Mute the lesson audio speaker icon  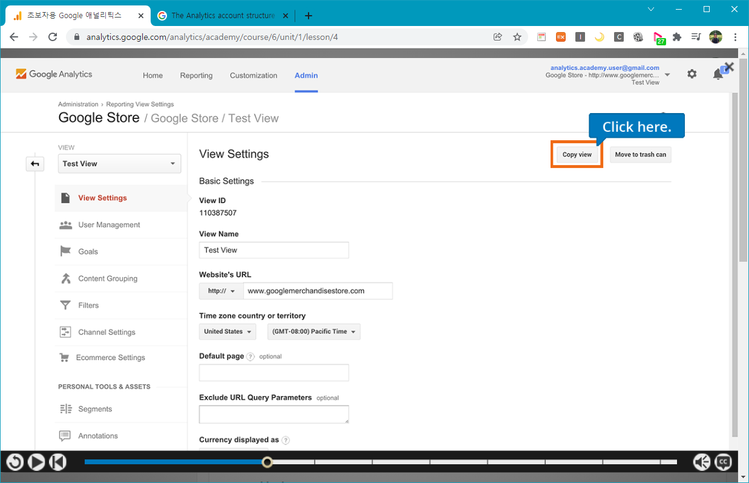[702, 462]
